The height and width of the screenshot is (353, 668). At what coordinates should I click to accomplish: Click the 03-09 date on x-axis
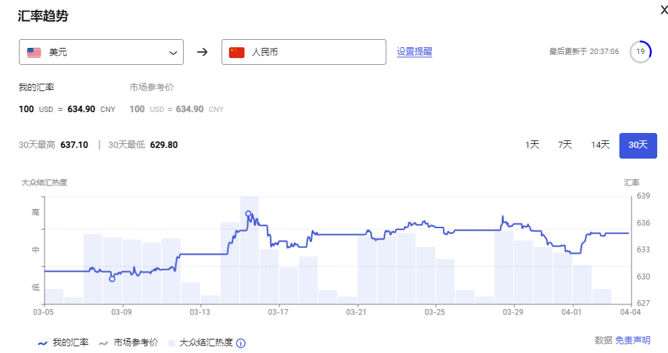122,312
